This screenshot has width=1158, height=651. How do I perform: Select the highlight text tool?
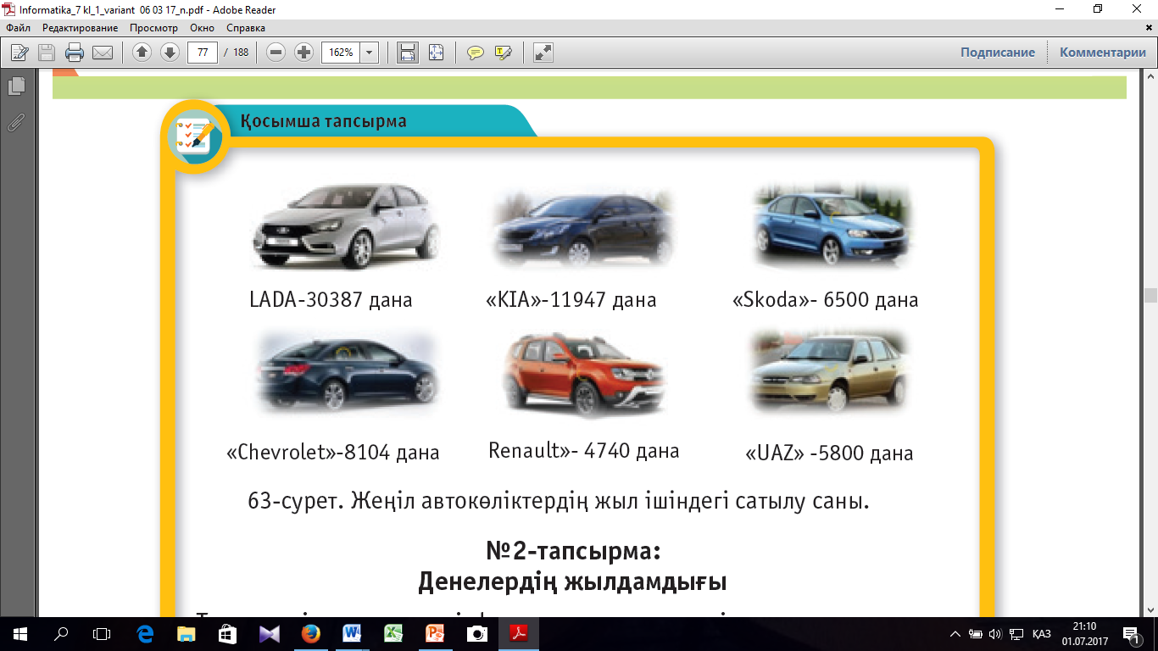point(503,53)
